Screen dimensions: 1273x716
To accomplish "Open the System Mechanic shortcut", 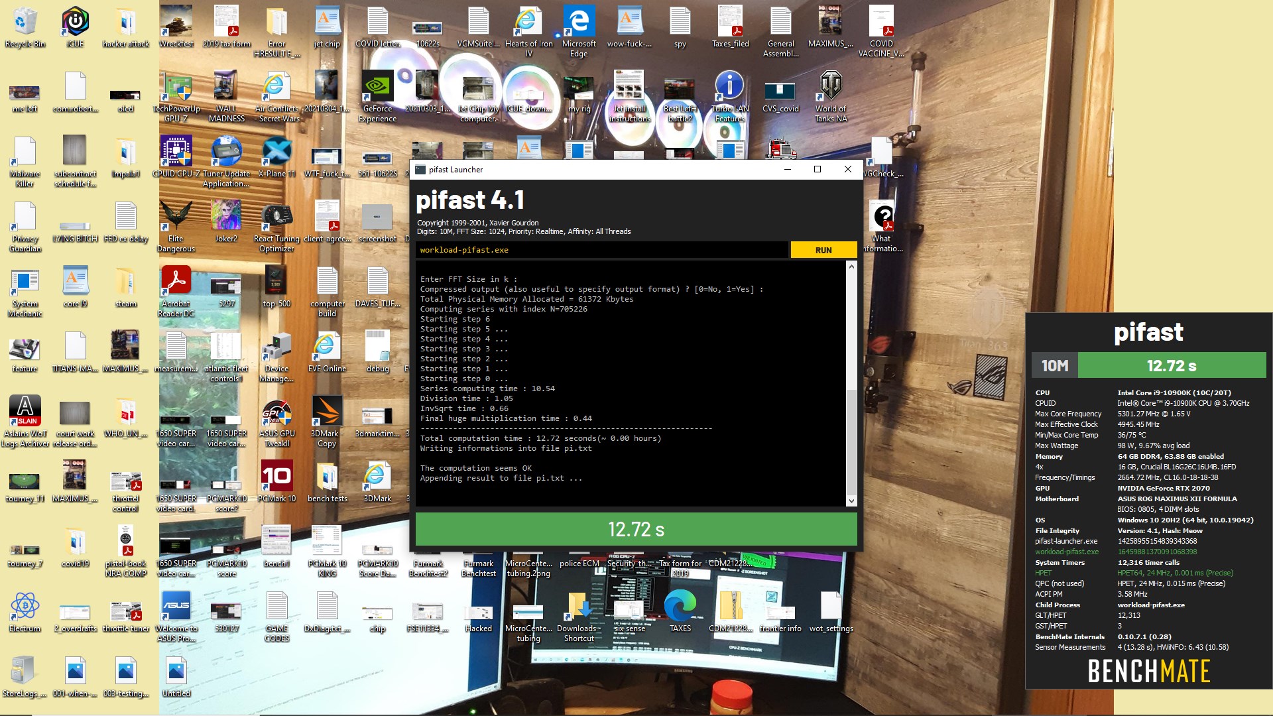I will click(25, 292).
